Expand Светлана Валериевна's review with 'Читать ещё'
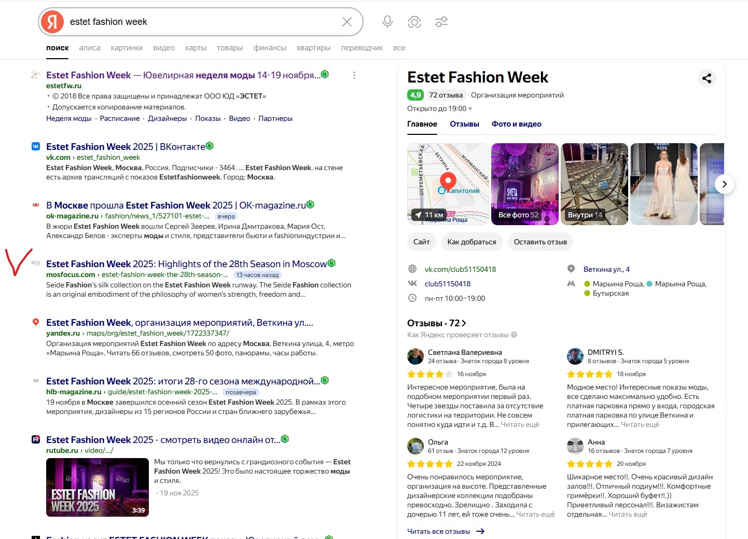748x539 pixels. coord(520,425)
